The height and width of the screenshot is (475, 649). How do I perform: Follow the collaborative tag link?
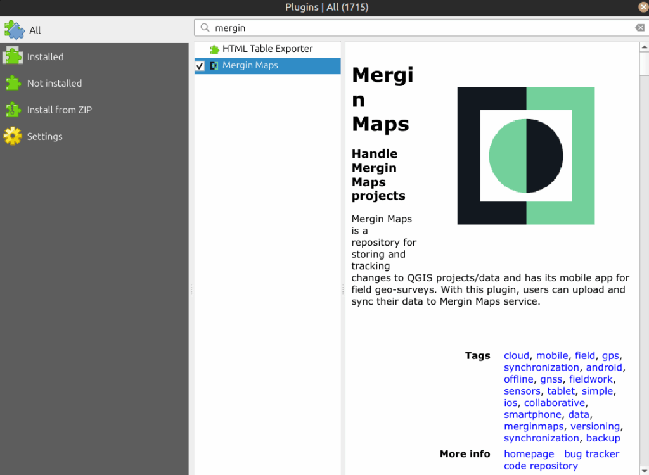pyautogui.click(x=555, y=403)
